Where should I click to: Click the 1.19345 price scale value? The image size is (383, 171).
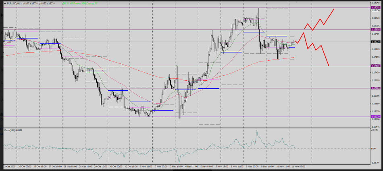coord(375,3)
